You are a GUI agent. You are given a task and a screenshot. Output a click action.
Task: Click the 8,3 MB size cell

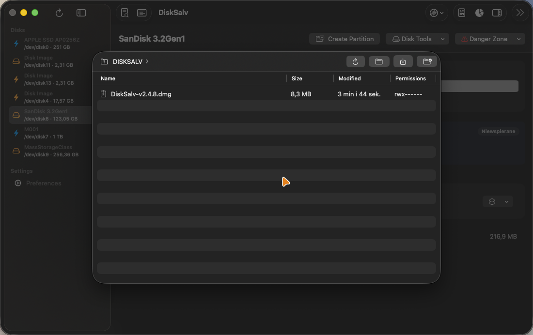pyautogui.click(x=301, y=94)
